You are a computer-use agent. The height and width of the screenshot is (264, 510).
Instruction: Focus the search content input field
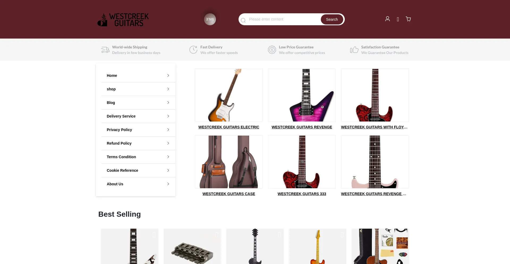point(283,19)
